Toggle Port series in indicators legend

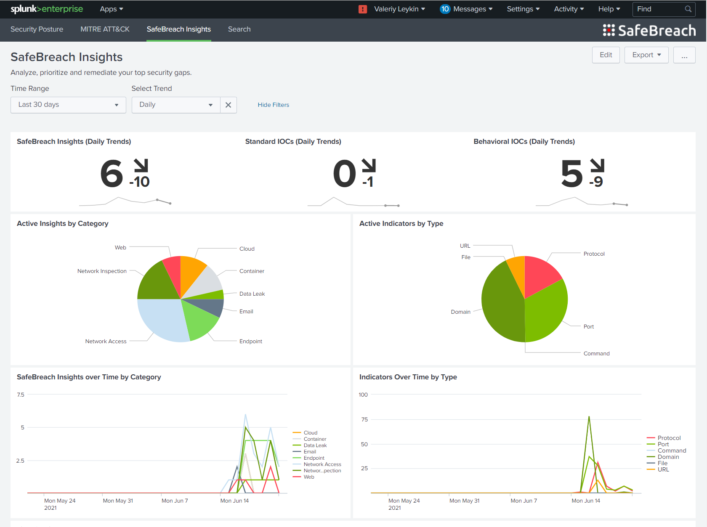tap(658, 444)
